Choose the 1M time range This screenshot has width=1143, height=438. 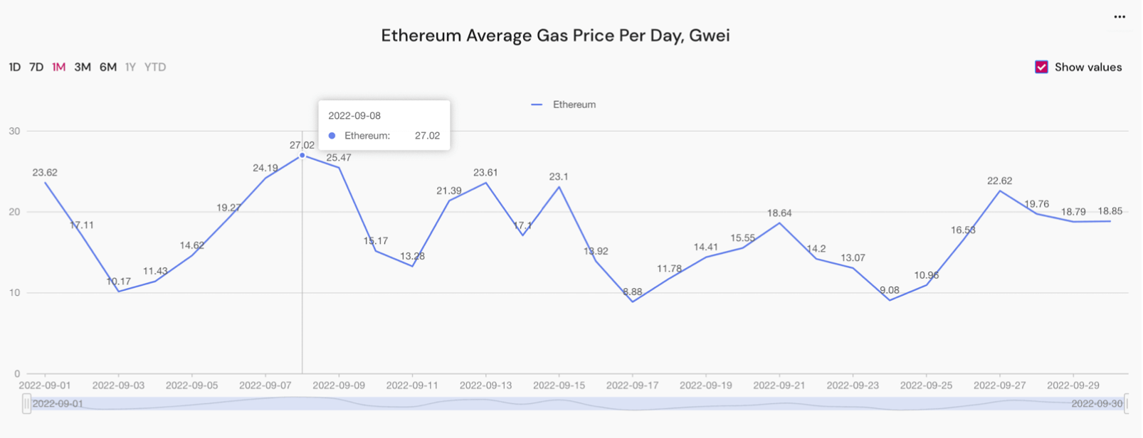click(x=59, y=67)
